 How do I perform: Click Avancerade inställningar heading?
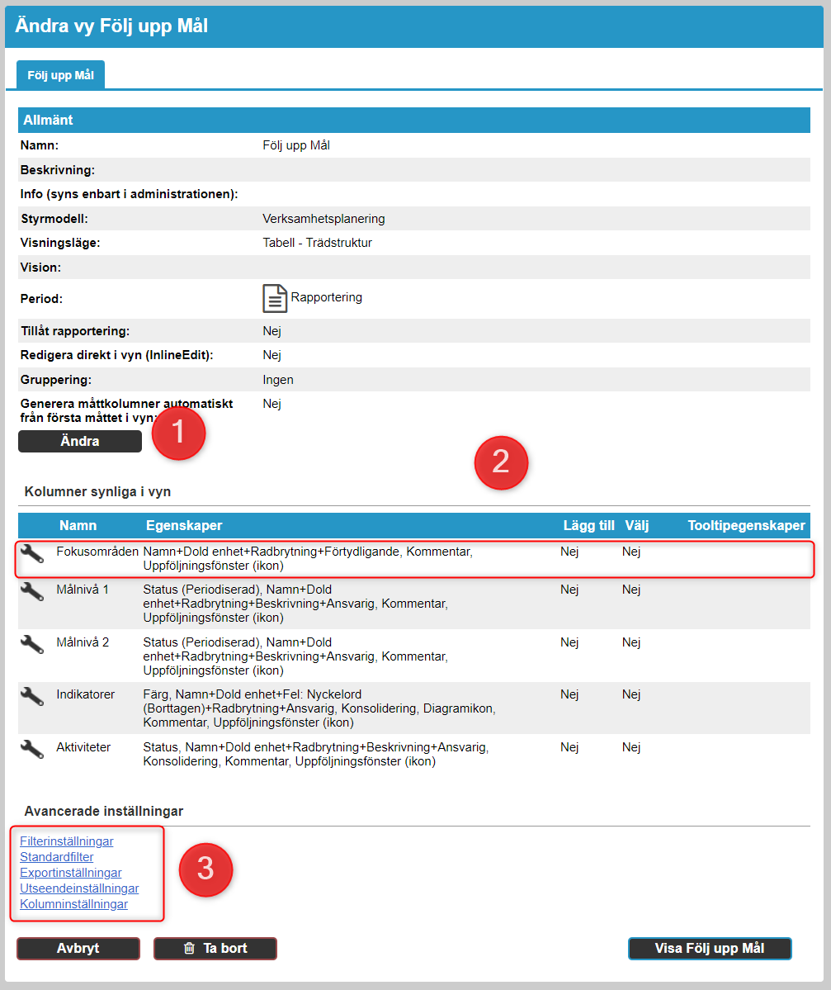[x=104, y=811]
